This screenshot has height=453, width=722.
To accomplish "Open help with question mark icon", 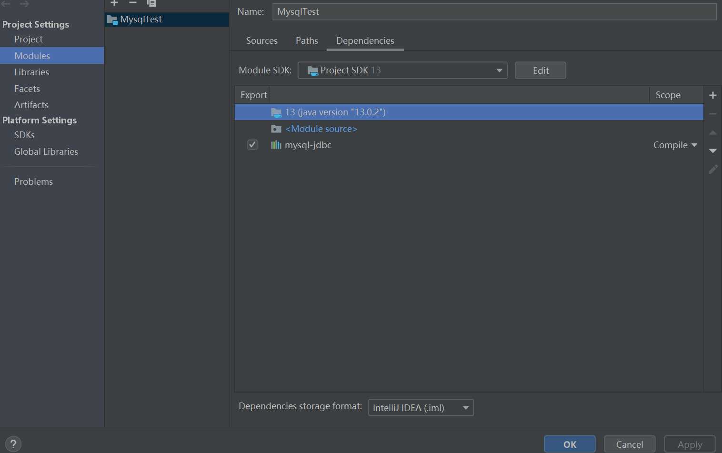I will (x=13, y=444).
